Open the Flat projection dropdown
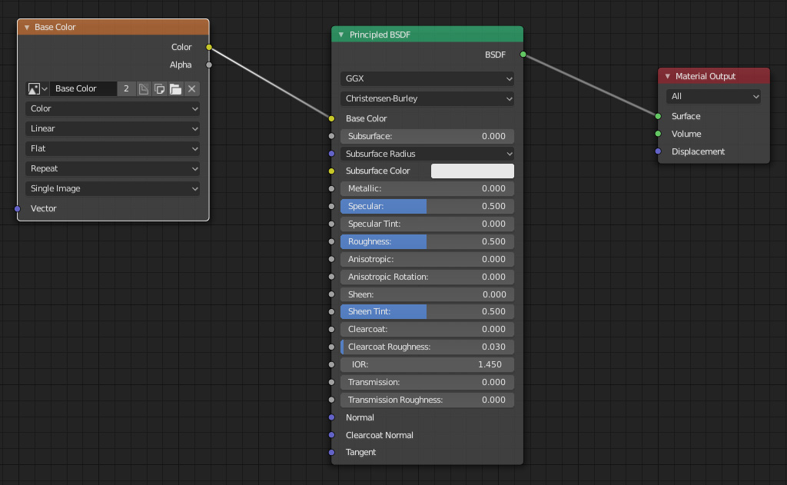Viewport: 787px width, 485px height. coord(112,148)
